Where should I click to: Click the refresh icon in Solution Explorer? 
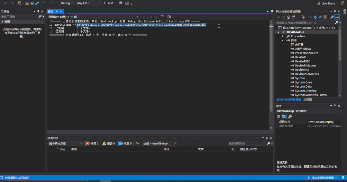click(315, 17)
